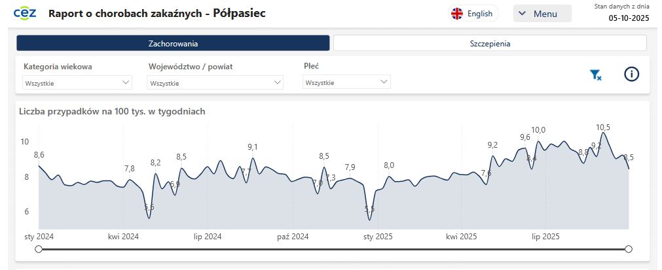Viewport: 662px width, 270px height.
Task: Switch to the Szczepienia tab
Action: (x=490, y=43)
